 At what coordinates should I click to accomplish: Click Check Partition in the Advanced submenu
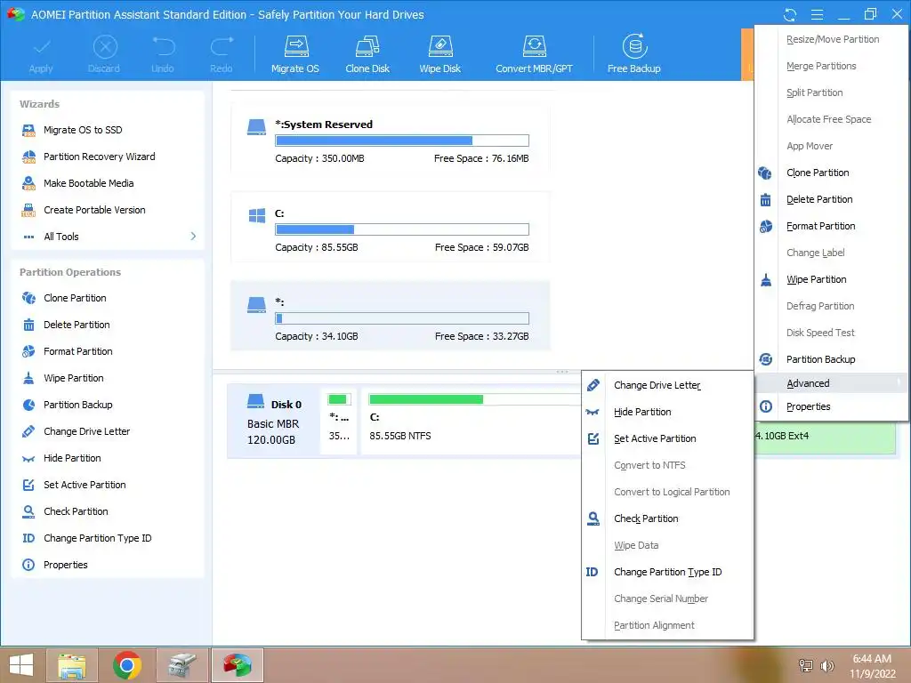coord(646,519)
